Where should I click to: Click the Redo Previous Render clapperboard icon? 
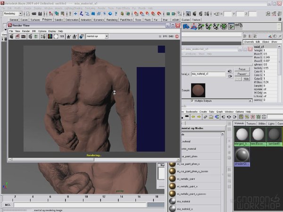11,36
